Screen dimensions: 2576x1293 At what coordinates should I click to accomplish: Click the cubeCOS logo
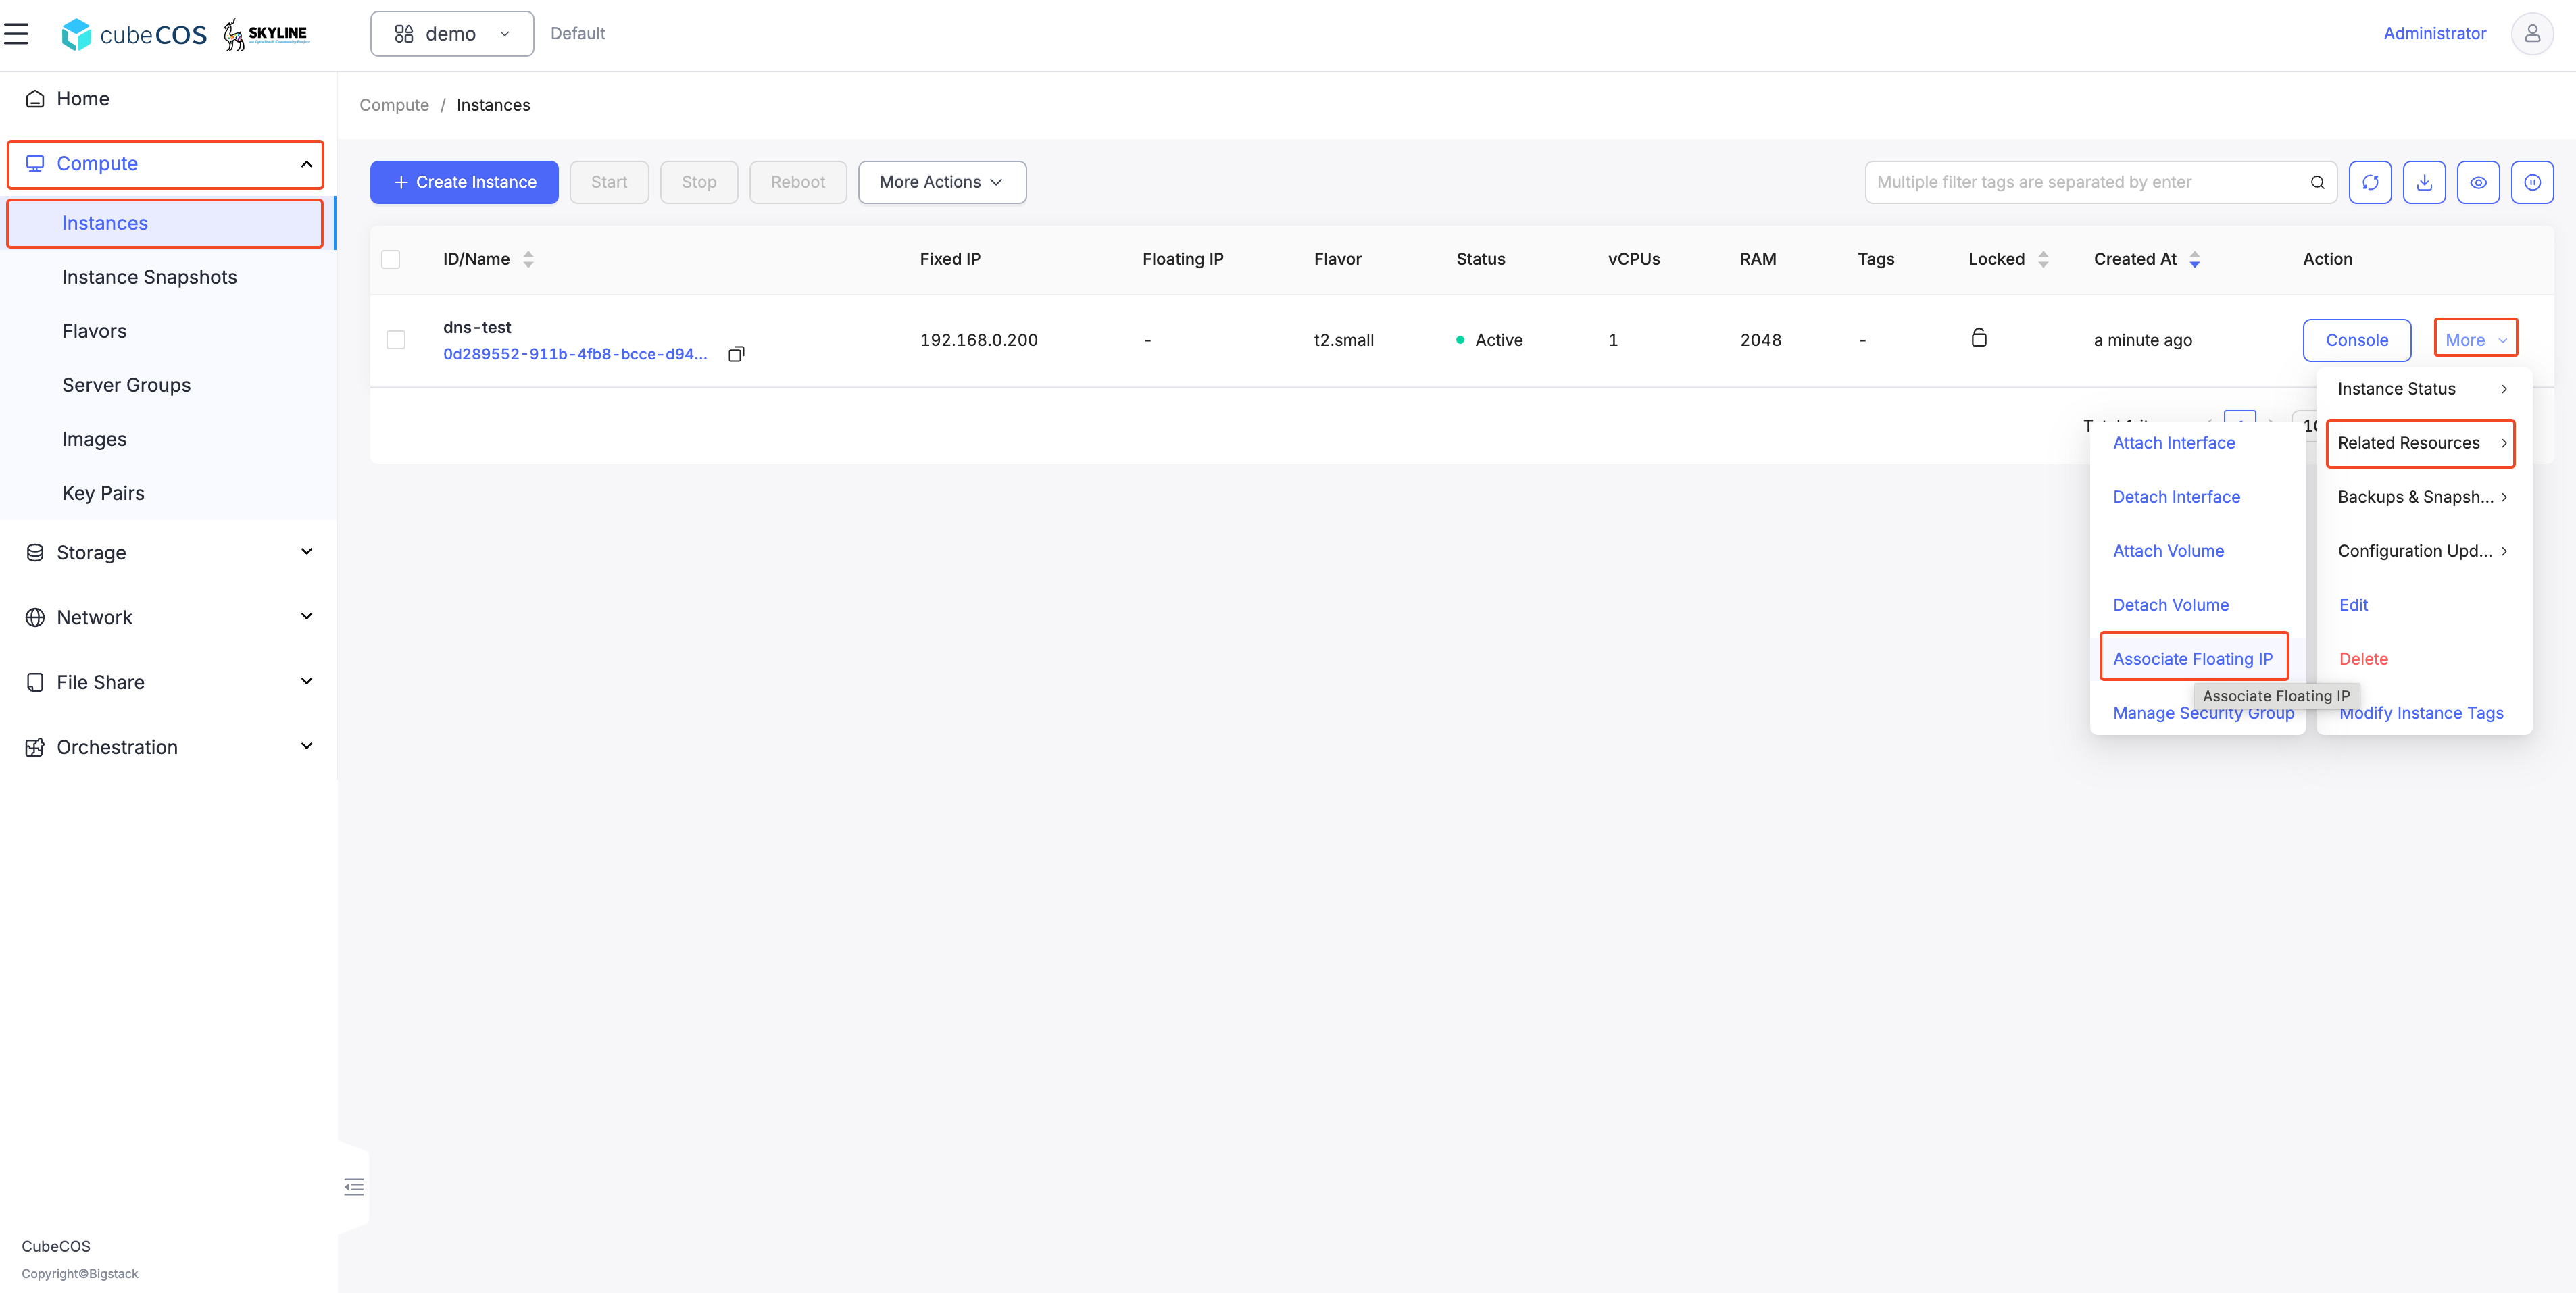tap(134, 35)
